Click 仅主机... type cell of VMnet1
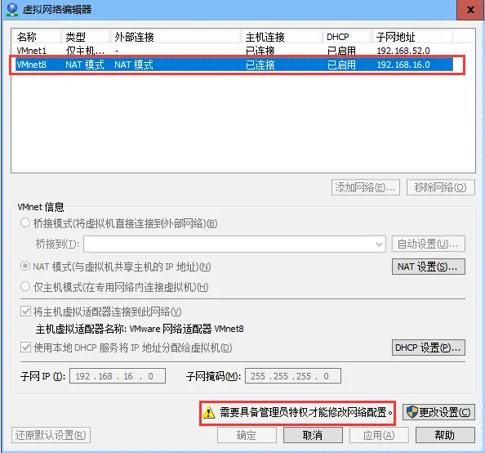 pos(85,51)
